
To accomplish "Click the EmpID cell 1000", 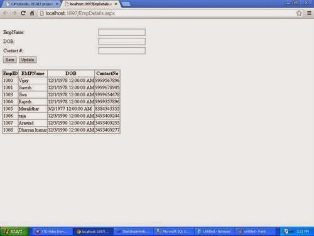I will pos(10,81).
